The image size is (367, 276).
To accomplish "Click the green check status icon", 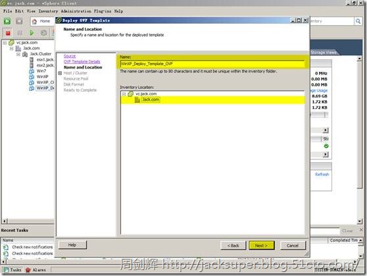I will pyautogui.click(x=326, y=146).
